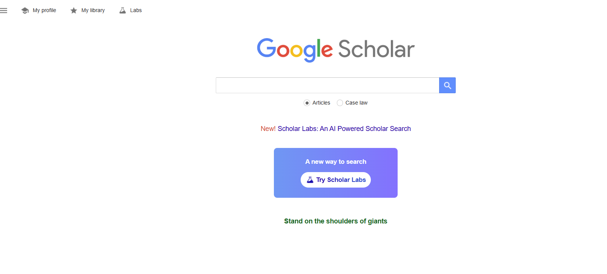This screenshot has width=607, height=274.
Task: Click the flask icon inside Try Scholar Labs
Action: (310, 180)
